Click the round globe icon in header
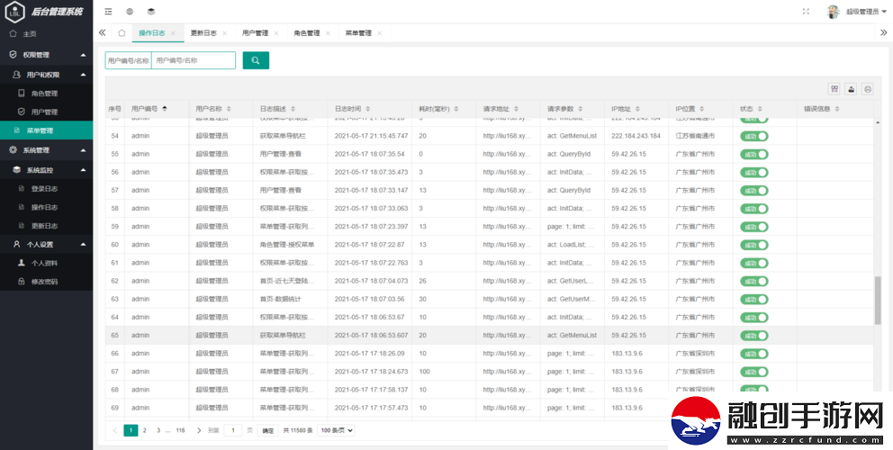Viewport: 893px width, 450px height. click(x=130, y=12)
